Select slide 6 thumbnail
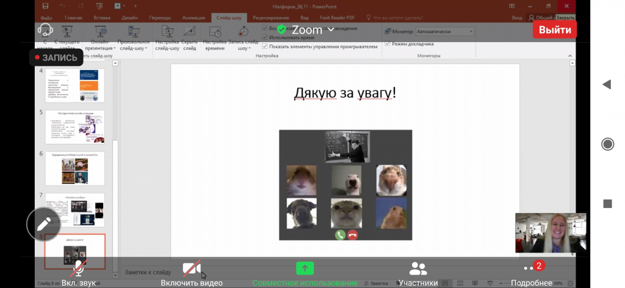 (75, 168)
